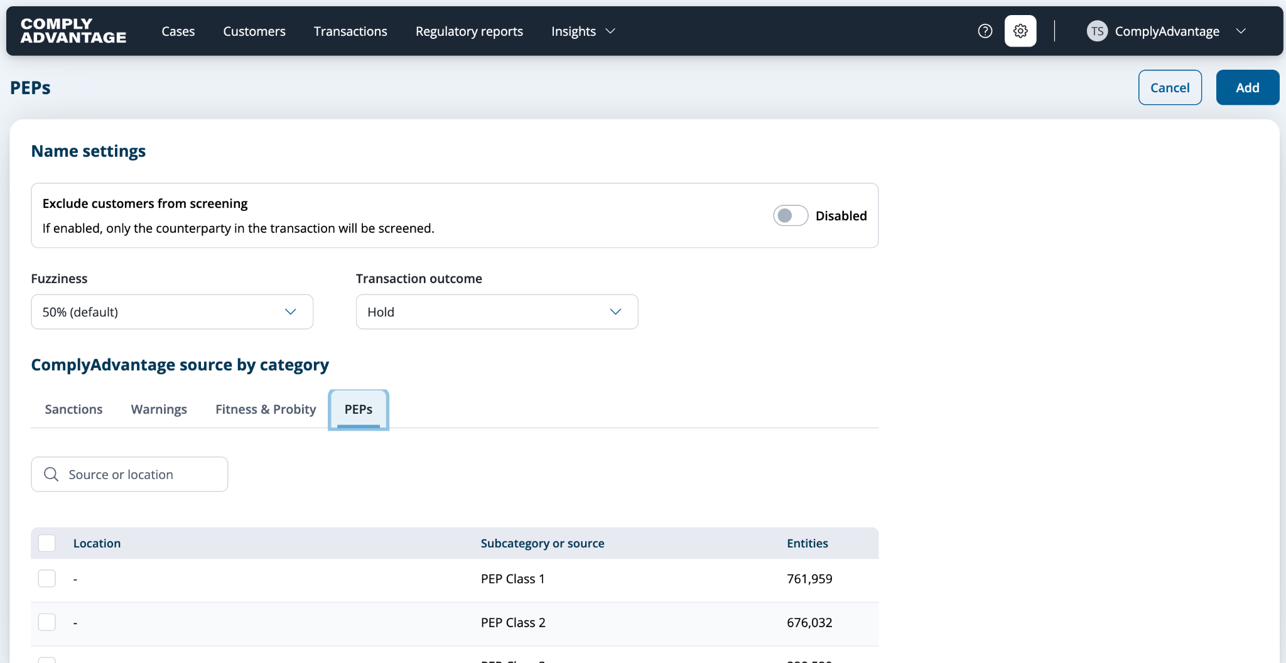1286x663 pixels.
Task: Check the PEP Class 2 row checkbox
Action: click(47, 622)
